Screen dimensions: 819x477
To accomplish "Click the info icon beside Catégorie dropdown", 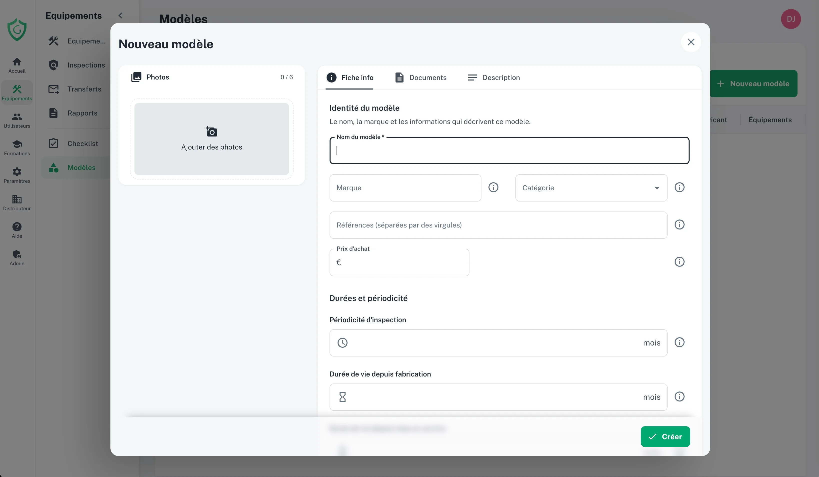I will pyautogui.click(x=679, y=187).
